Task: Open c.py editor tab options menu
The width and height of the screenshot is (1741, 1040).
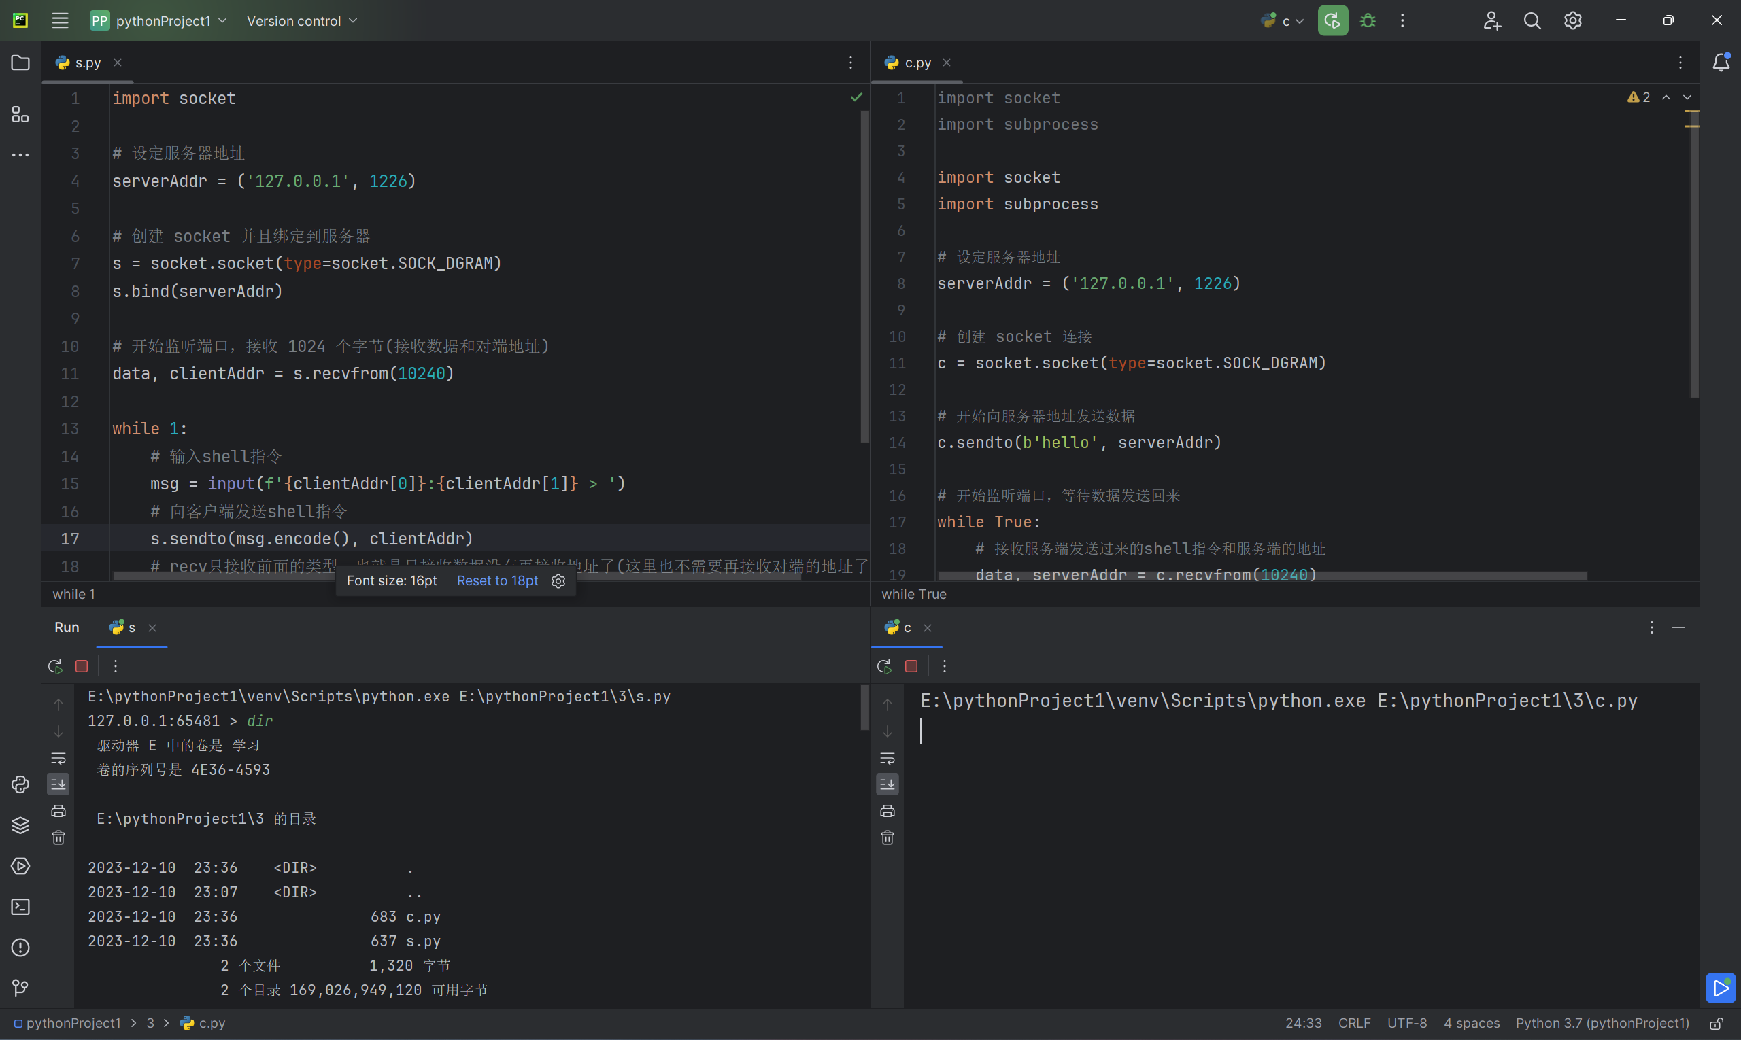Action: 1680,63
